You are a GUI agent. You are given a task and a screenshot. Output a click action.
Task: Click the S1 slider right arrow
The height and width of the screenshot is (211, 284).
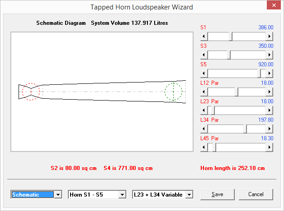270,36
